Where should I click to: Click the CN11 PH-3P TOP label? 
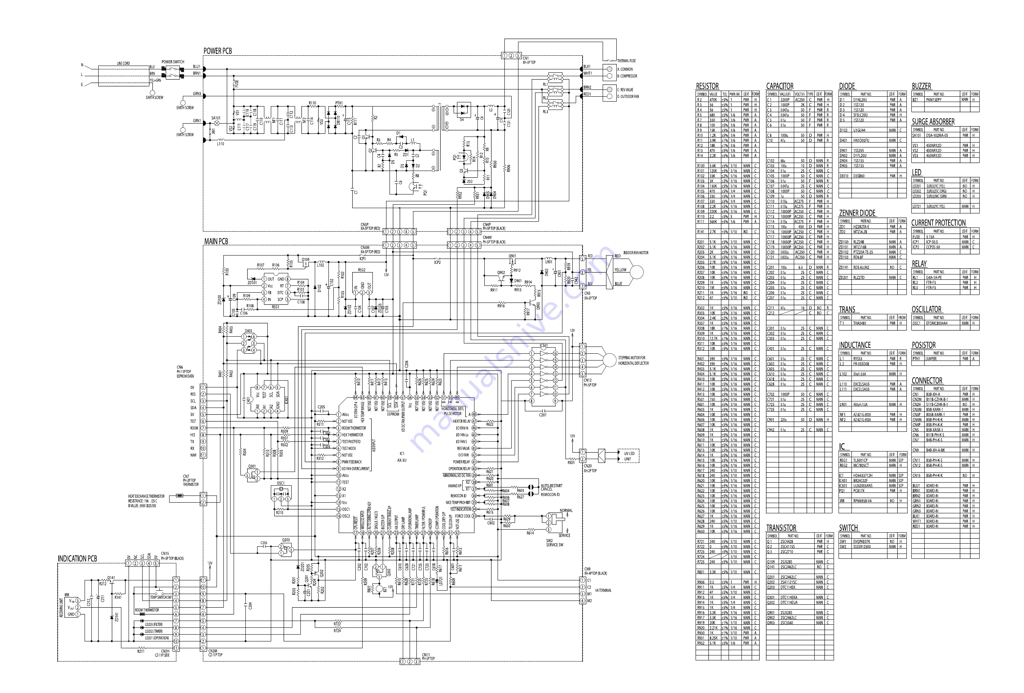[x=428, y=657]
